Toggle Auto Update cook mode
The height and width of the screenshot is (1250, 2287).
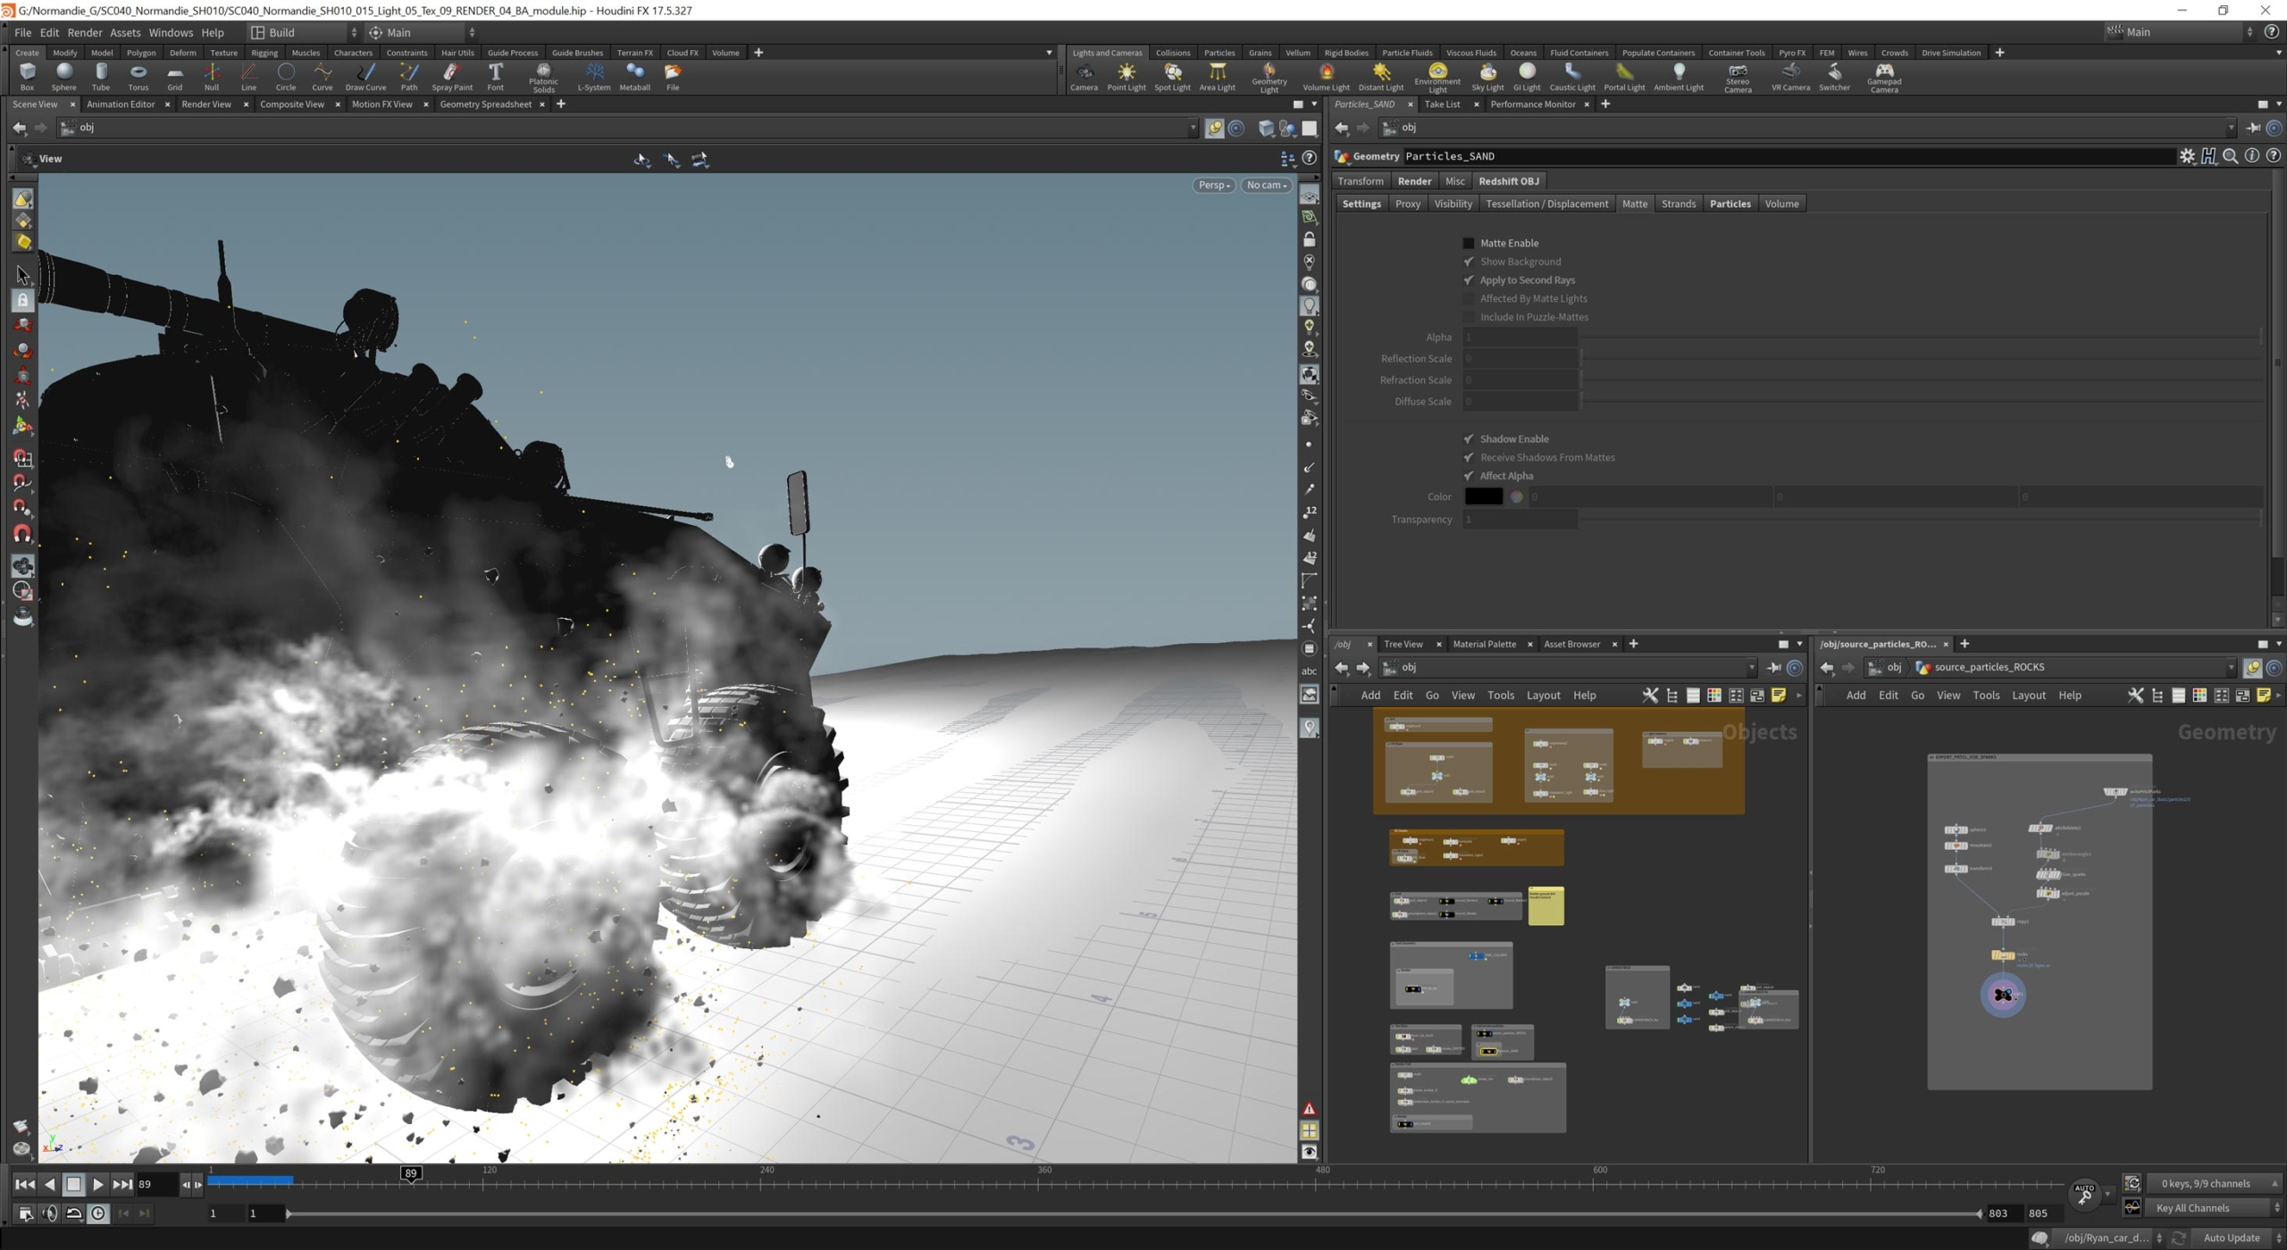[x=2231, y=1237]
